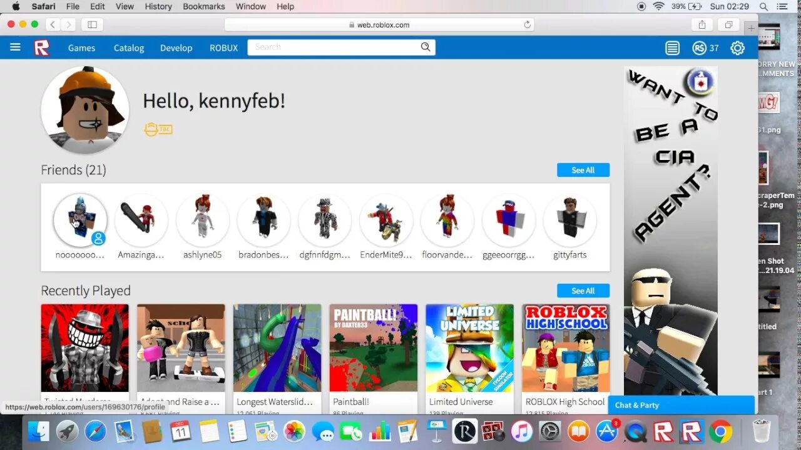Open the Window menu
This screenshot has height=450, width=801.
click(251, 6)
